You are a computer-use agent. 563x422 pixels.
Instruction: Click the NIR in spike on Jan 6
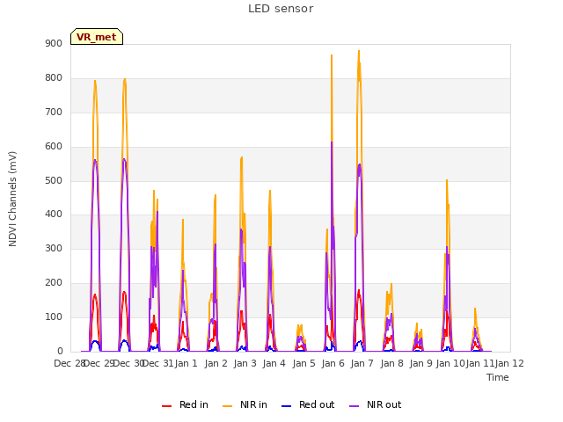(x=332, y=55)
